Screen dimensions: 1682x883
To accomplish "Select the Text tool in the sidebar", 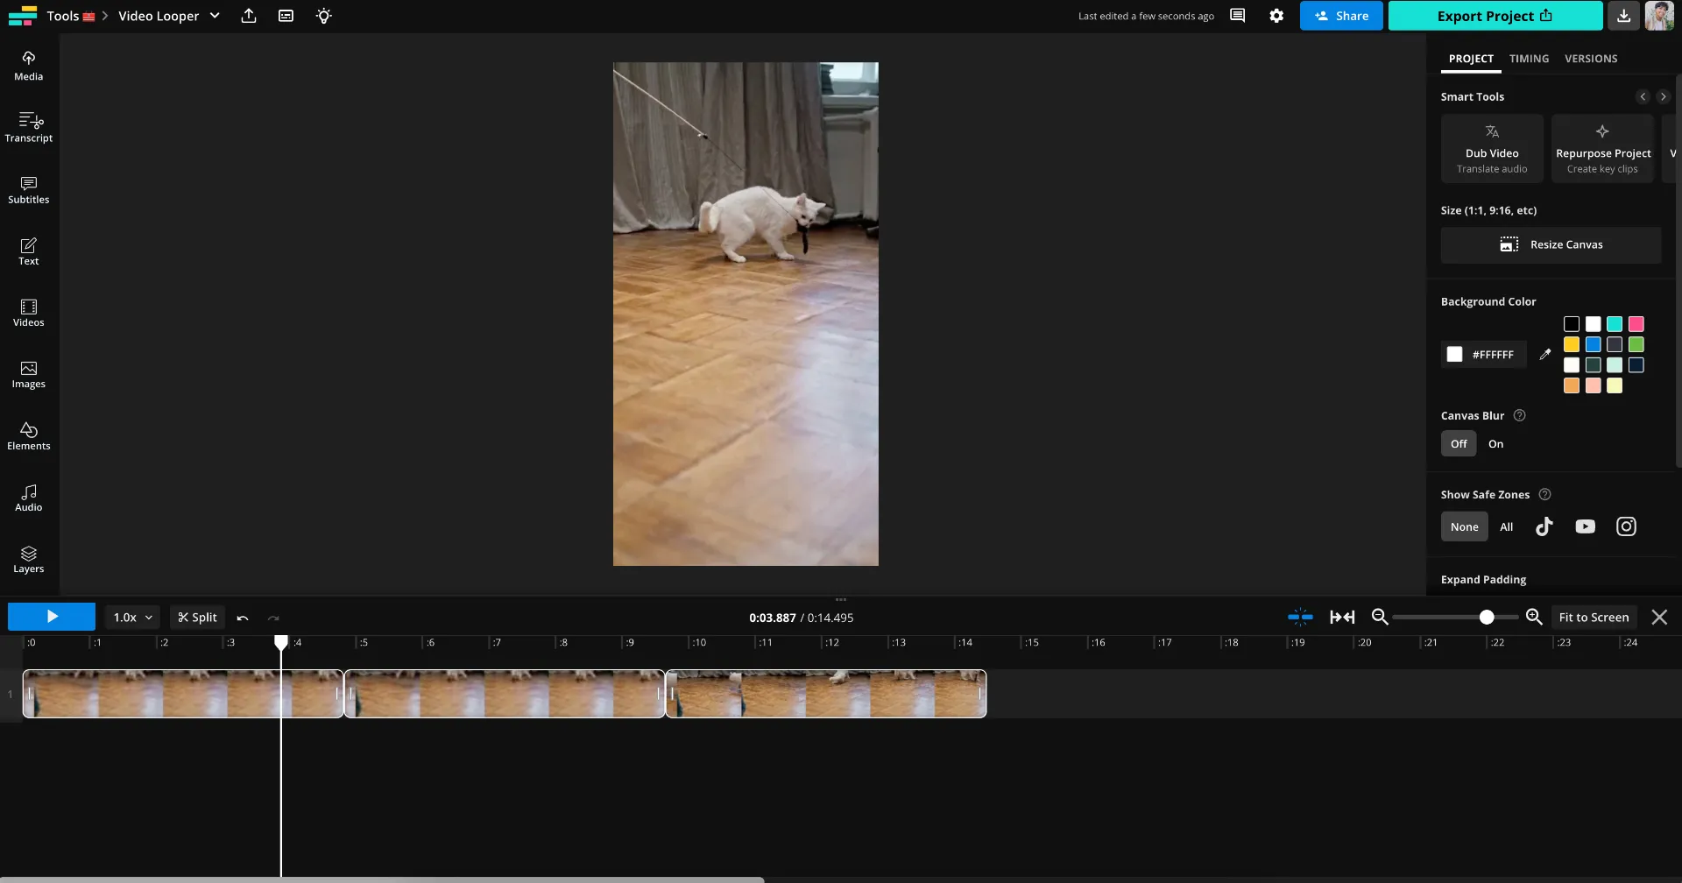I will pos(28,251).
